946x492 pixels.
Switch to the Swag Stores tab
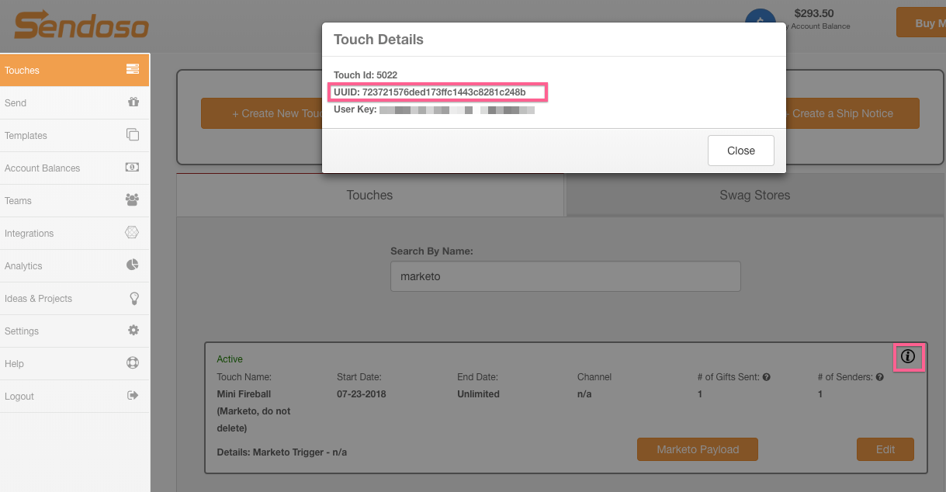point(754,196)
